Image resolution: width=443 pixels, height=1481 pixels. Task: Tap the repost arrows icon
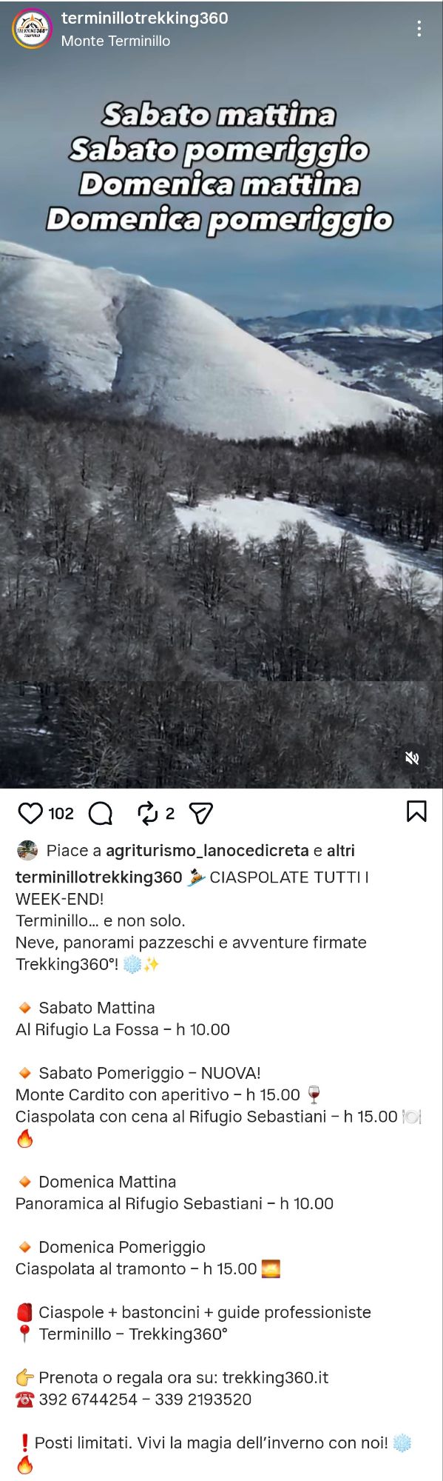click(x=148, y=813)
